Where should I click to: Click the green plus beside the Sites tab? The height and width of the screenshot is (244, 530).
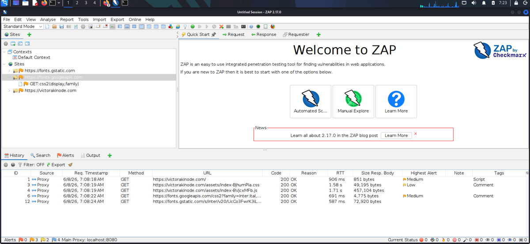[30, 34]
